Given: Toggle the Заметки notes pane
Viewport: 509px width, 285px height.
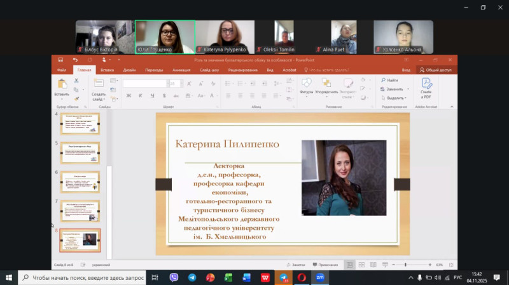Looking at the screenshot, I should click(x=295, y=264).
